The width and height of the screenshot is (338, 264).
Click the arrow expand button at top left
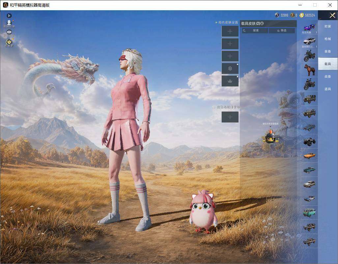click(x=9, y=16)
